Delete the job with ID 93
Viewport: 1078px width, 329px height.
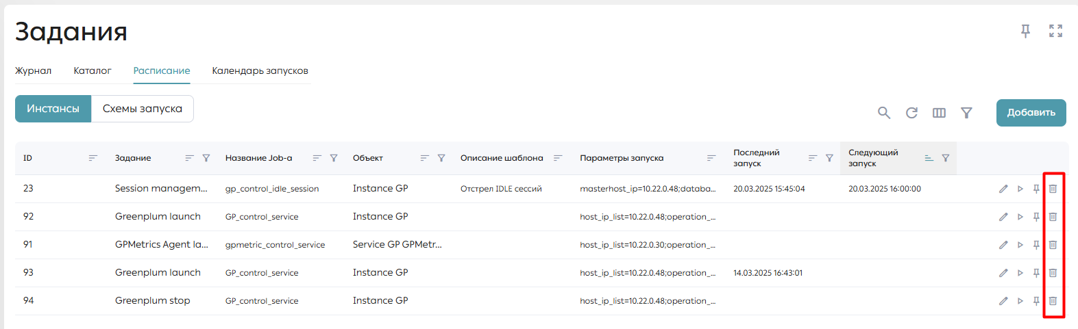coord(1053,273)
